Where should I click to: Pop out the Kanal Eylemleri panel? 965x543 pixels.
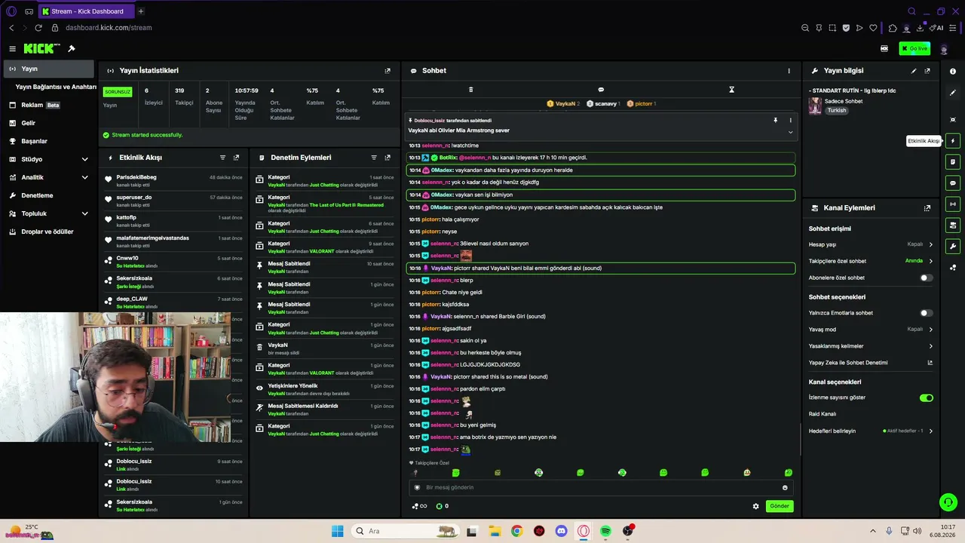927,208
